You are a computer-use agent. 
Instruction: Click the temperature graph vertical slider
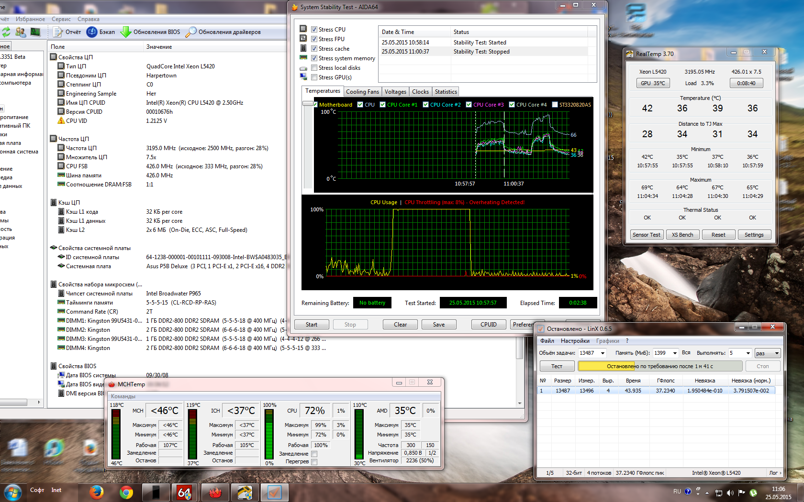[x=308, y=104]
